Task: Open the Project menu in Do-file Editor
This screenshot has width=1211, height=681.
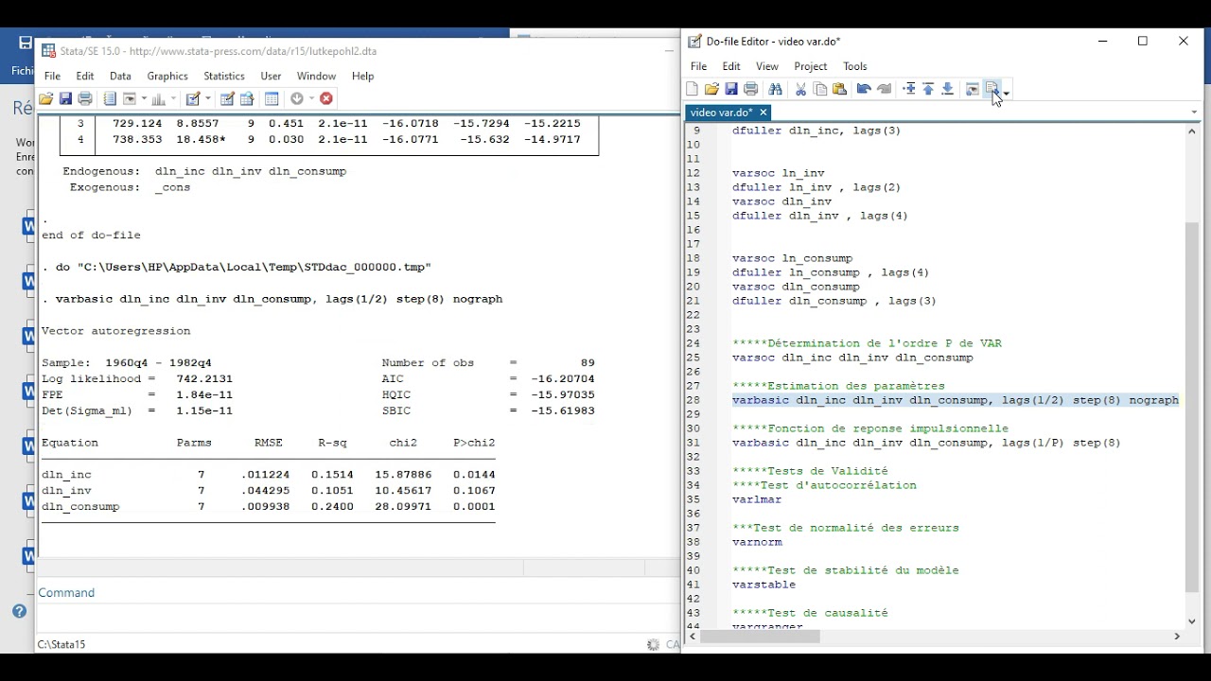Action: coord(810,66)
